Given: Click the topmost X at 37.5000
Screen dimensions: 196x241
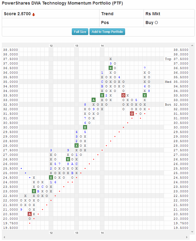Looking at the screenshot, I should (x=110, y=59).
